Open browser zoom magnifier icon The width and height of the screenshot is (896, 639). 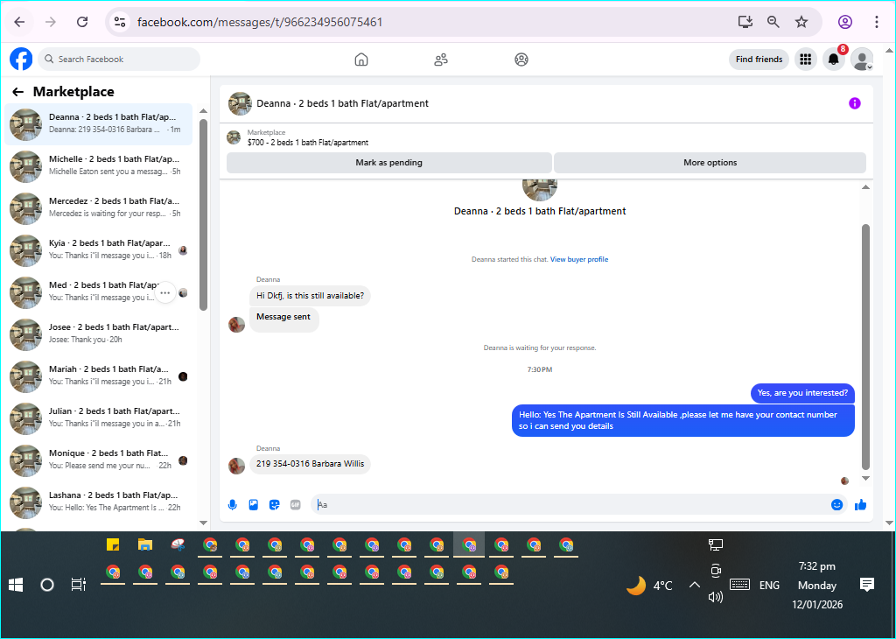point(773,22)
